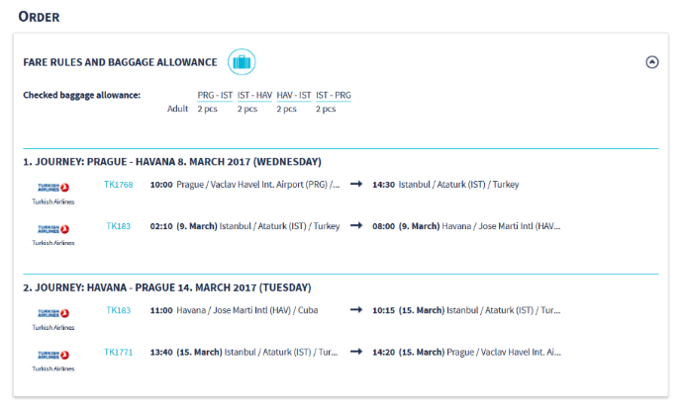Open TK183 link for 02:10 departure
The height and width of the screenshot is (406, 685).
118,226
